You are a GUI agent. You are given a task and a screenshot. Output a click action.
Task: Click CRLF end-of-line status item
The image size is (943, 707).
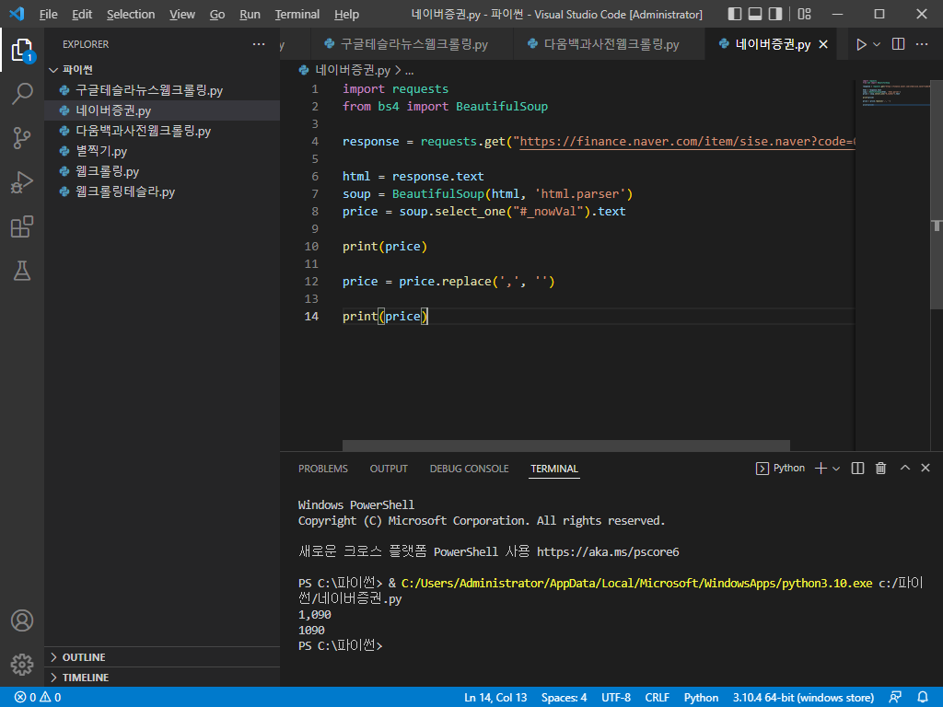coord(657,698)
